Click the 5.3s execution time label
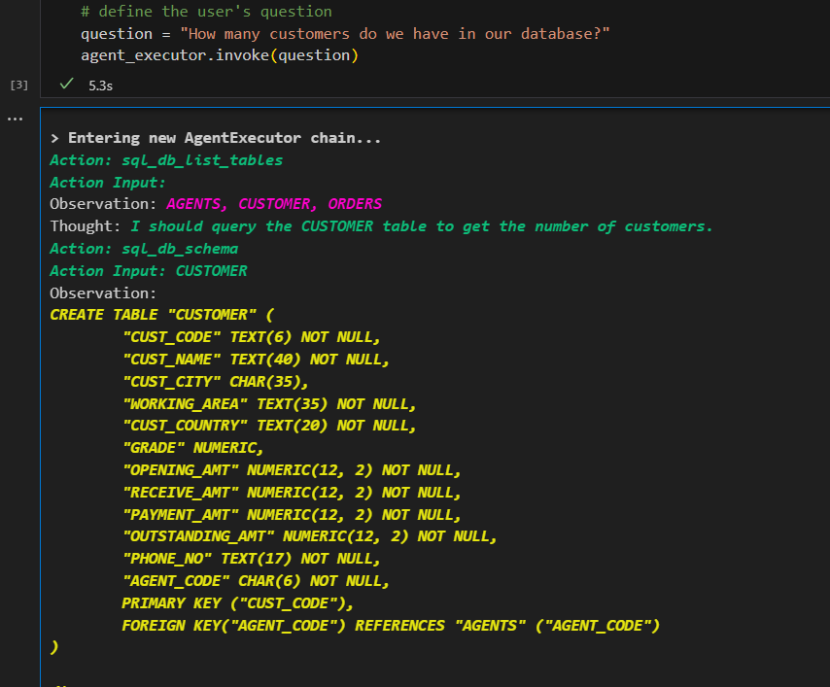Image resolution: width=830 pixels, height=687 pixels. (x=100, y=86)
